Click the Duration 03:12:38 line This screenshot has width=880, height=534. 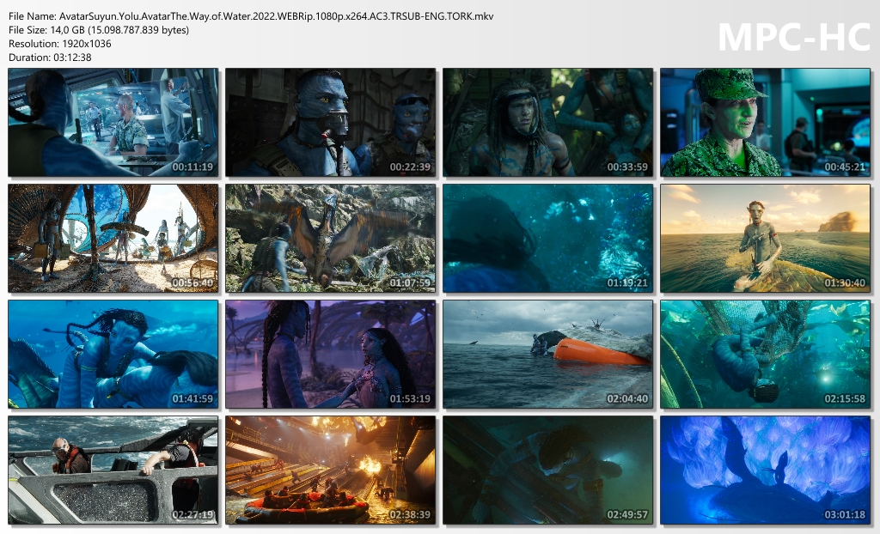[50, 58]
